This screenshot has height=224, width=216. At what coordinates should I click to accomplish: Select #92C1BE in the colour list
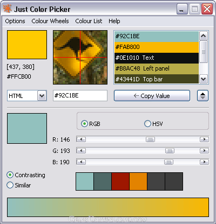(157, 37)
